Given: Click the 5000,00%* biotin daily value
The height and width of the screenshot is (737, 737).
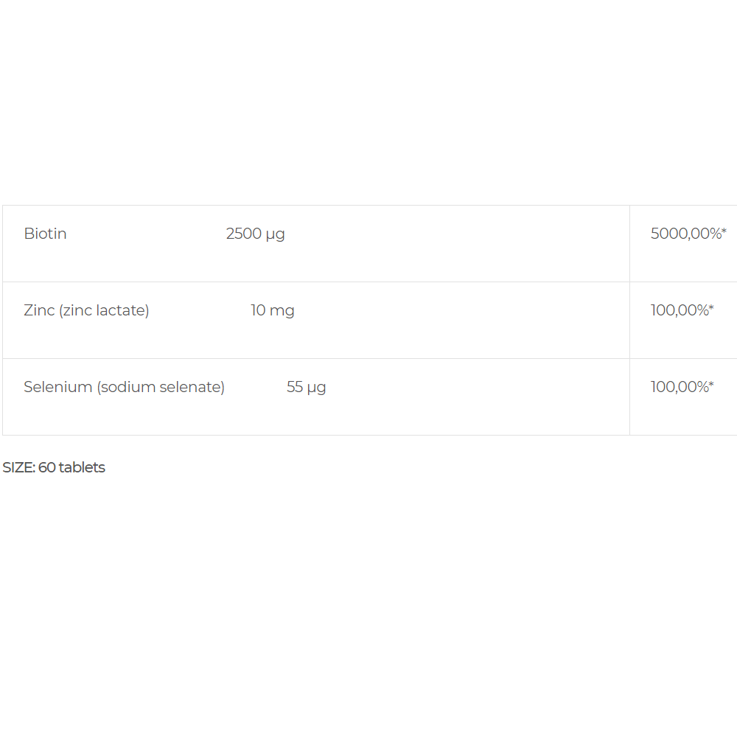Looking at the screenshot, I should [688, 234].
